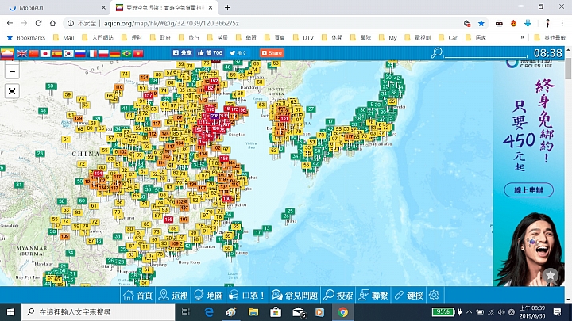Click the Twitter 推文 button

[238, 53]
